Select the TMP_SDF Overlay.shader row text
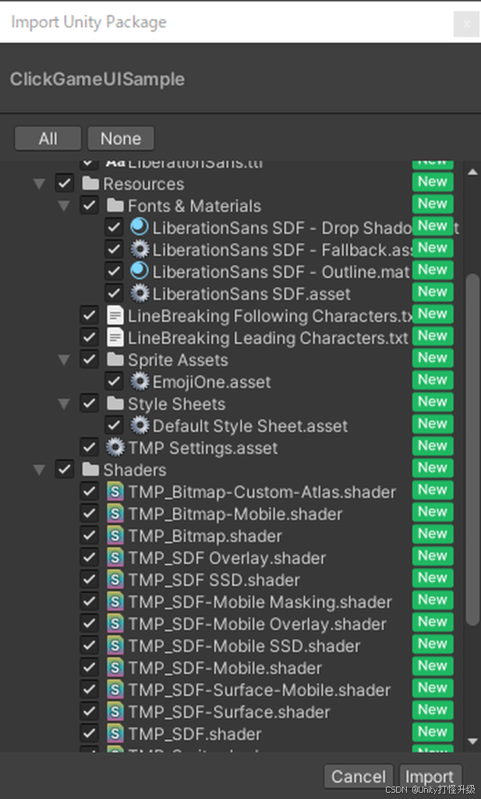This screenshot has width=481, height=799. coord(227,557)
